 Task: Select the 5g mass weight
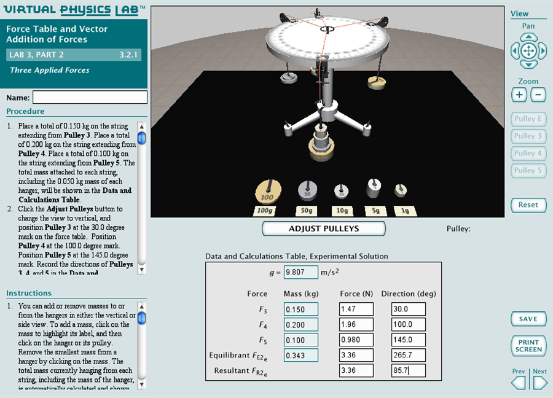coord(373,189)
